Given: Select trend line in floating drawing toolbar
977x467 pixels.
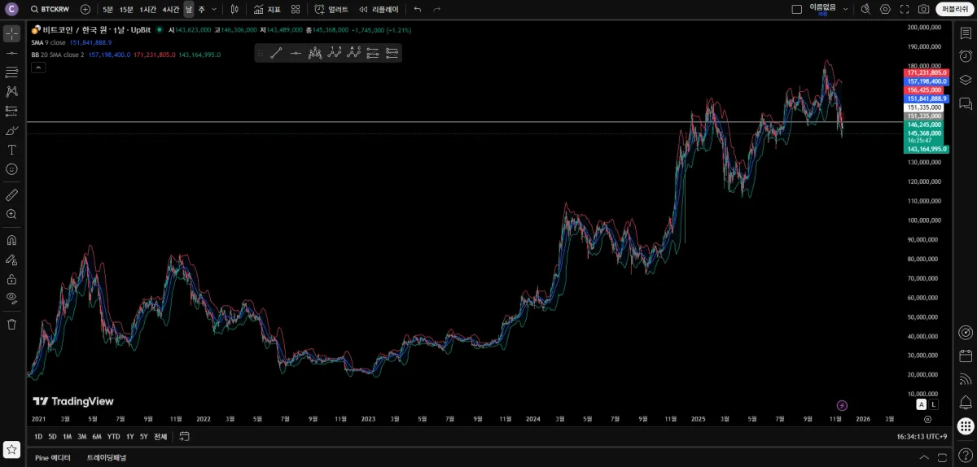Looking at the screenshot, I should point(276,53).
